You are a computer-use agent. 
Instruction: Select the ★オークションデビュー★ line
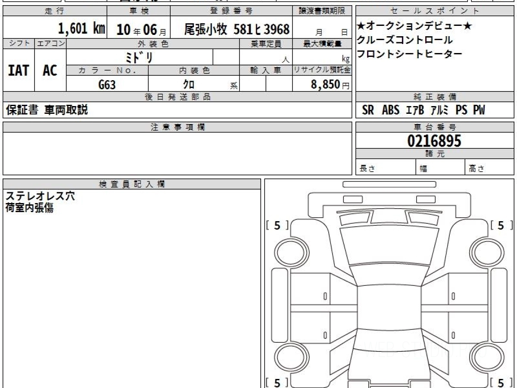pos(414,26)
